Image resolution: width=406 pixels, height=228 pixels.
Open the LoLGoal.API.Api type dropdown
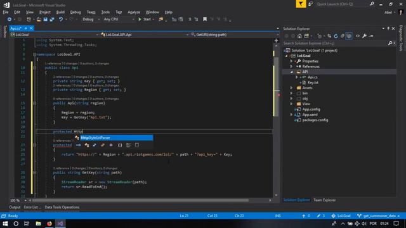coord(145,35)
